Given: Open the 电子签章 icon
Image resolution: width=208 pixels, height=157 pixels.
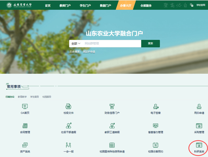Looking at the screenshot, I should coord(156,106).
